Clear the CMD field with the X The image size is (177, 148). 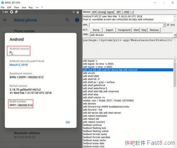pyautogui.click(x=175, y=35)
